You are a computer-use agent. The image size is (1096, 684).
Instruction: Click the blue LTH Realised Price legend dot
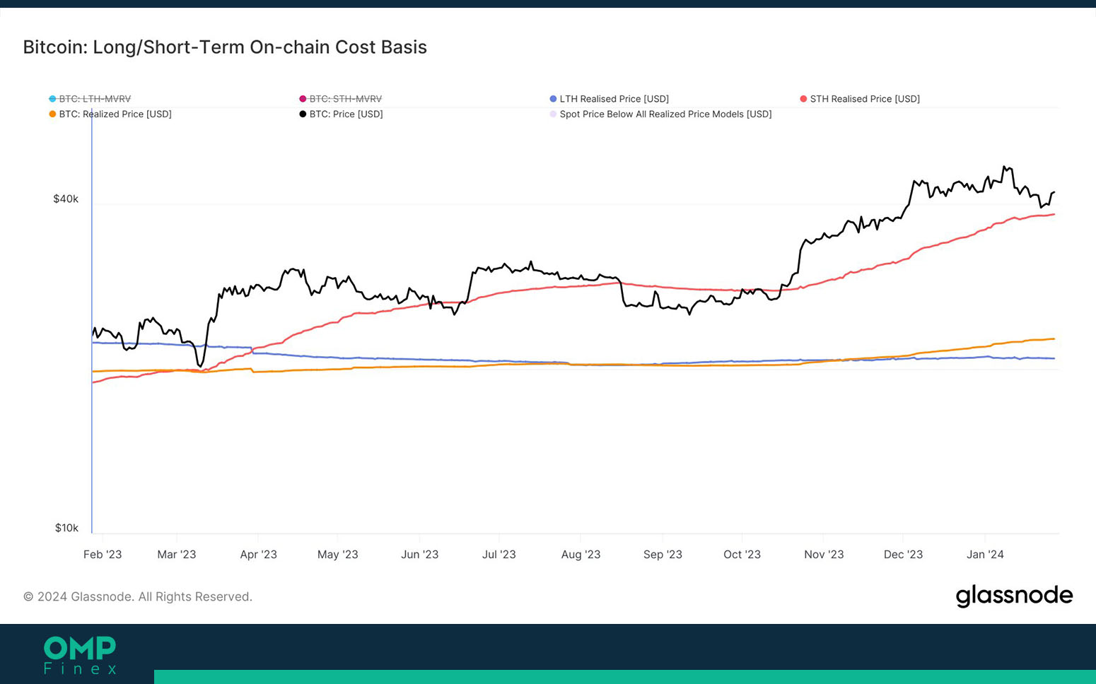[553, 99]
